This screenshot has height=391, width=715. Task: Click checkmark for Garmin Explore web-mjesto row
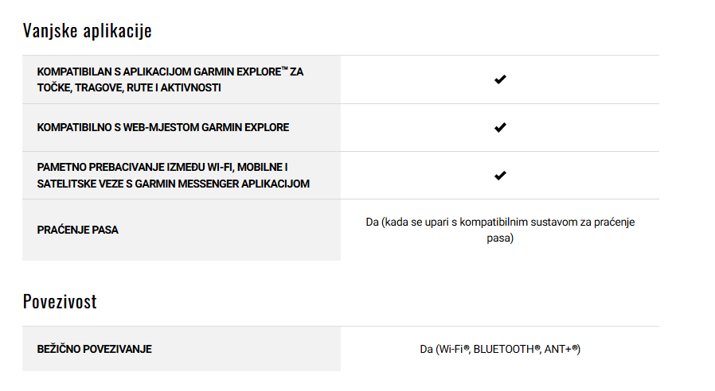(500, 127)
